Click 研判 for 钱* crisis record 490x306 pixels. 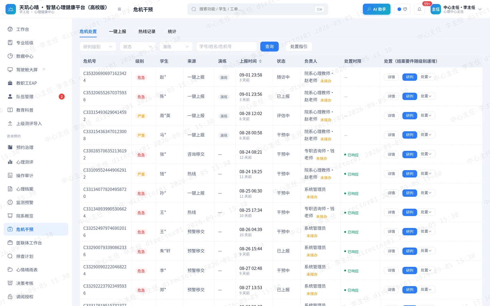pos(410,174)
